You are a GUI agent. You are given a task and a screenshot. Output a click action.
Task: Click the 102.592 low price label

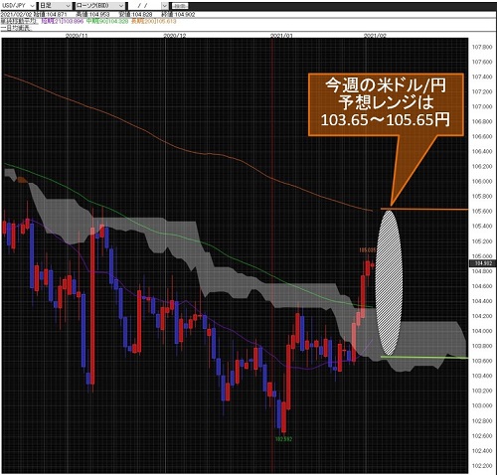coord(284,439)
